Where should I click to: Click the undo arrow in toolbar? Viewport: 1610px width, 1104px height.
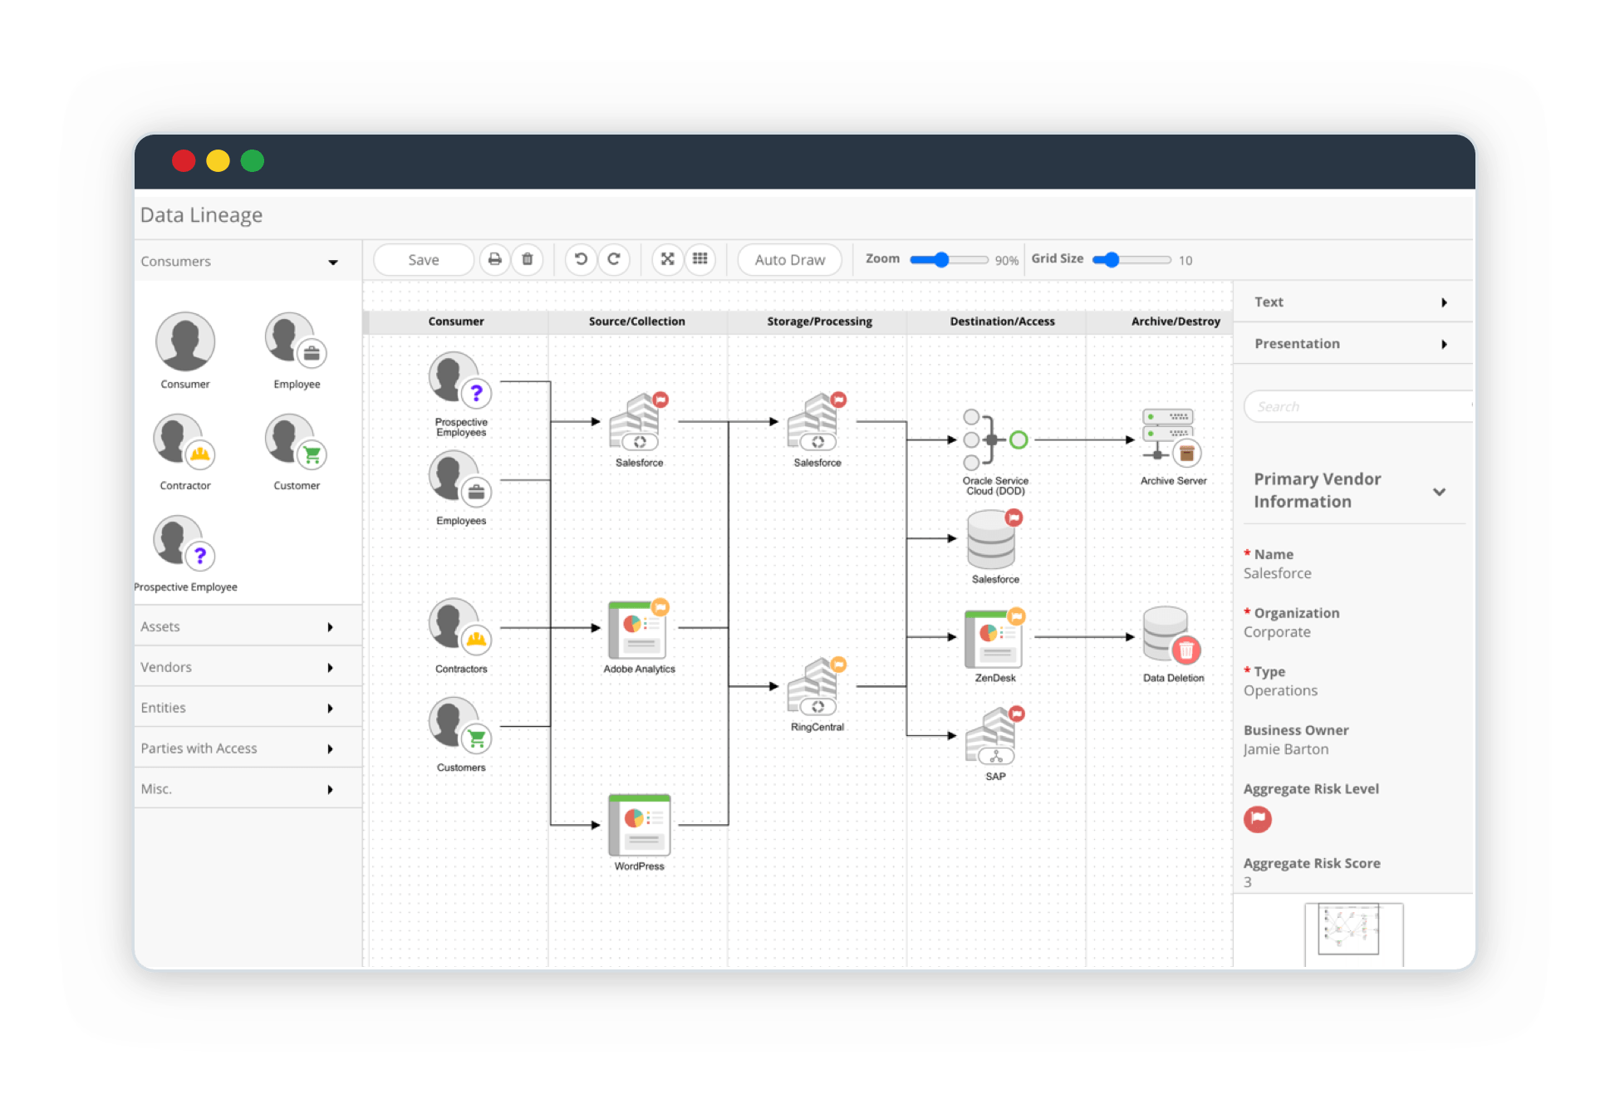click(580, 259)
